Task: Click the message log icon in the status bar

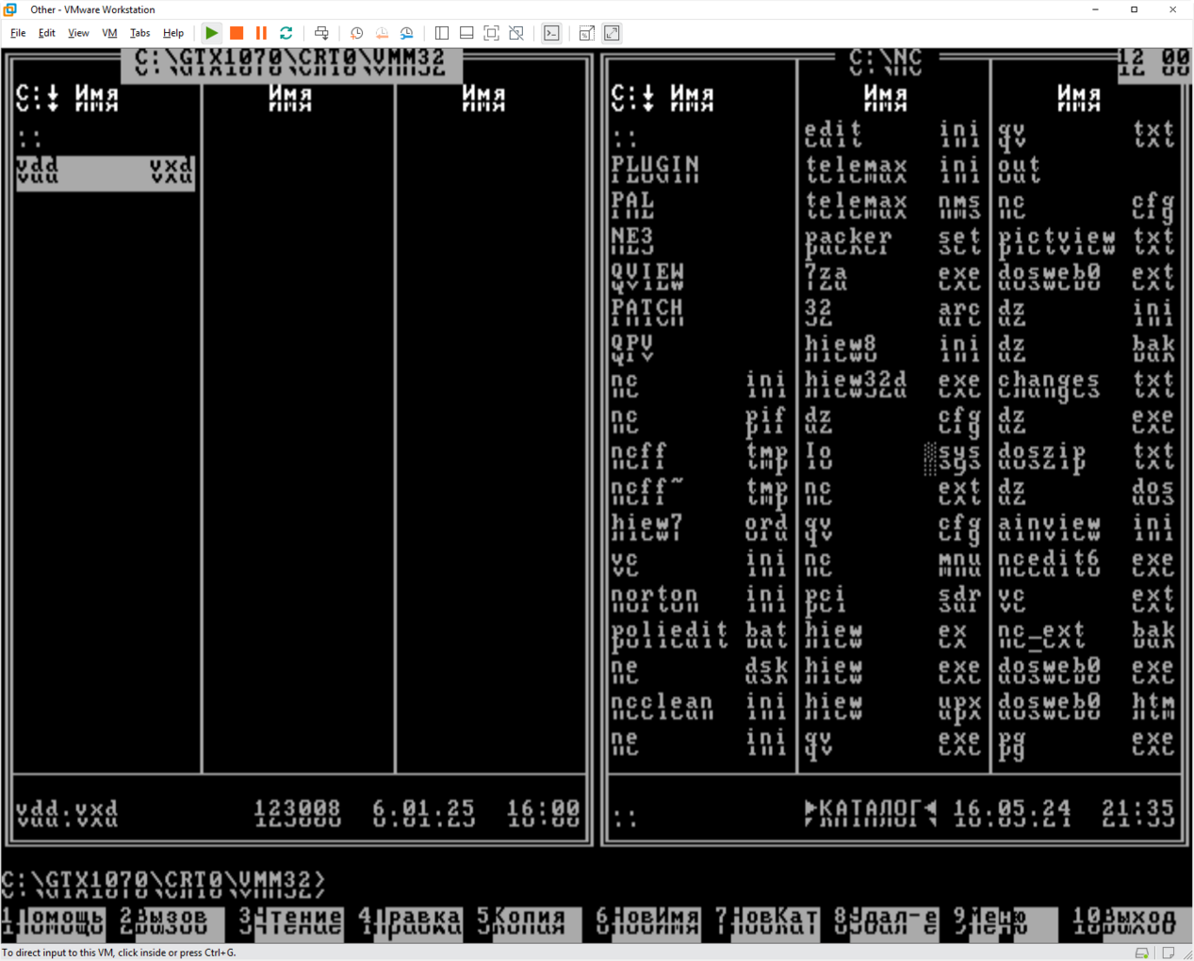Action: pos(1169,953)
